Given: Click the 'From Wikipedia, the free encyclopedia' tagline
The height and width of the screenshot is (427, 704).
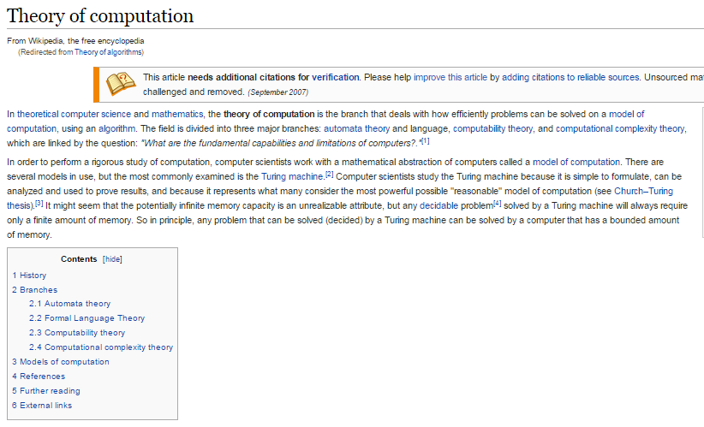Looking at the screenshot, I should pyautogui.click(x=75, y=41).
